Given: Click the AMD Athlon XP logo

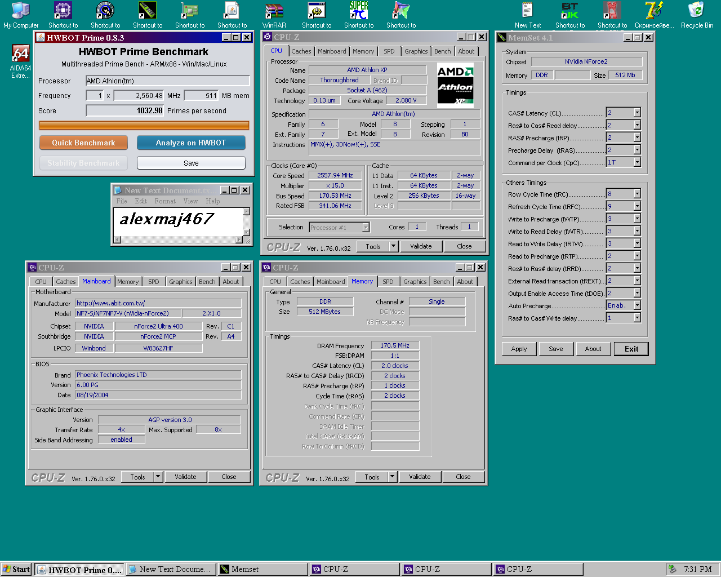Looking at the screenshot, I should click(456, 85).
